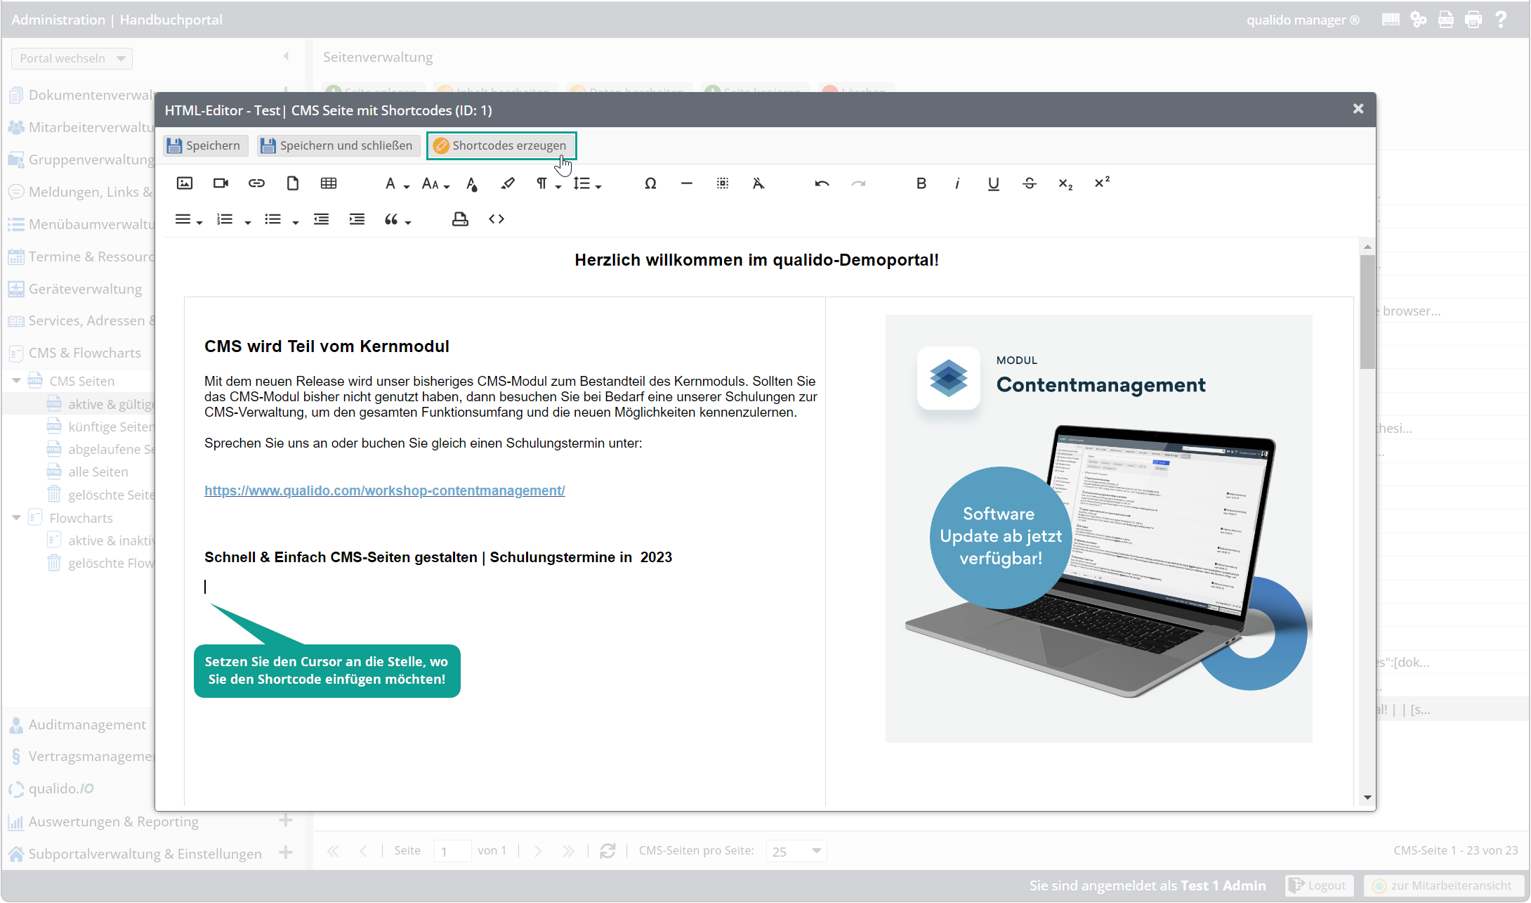
Task: Increase the paragraph indent
Action: [x=357, y=219]
